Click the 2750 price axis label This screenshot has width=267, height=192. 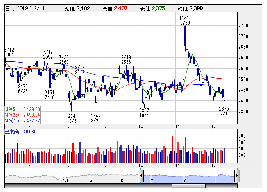(x=243, y=26)
